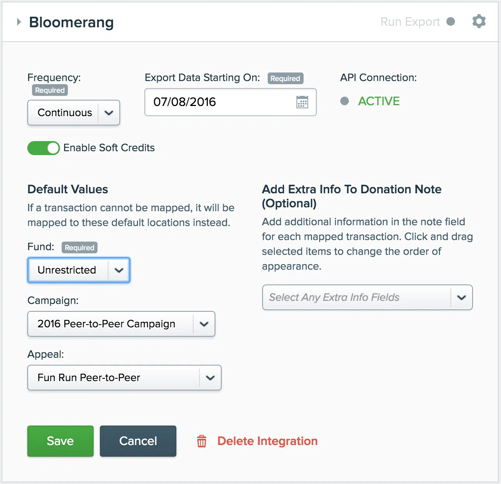Open Select Any Extra Info Fields dropdown
This screenshot has width=501, height=484.
click(367, 297)
